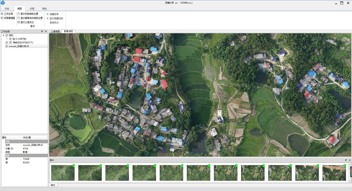Select the 视图 ribbon tab
Screen dimensions: 352x191
[20, 9]
